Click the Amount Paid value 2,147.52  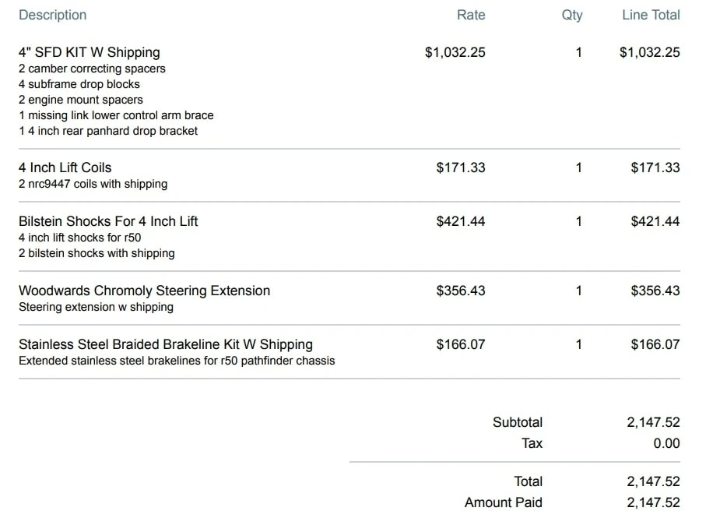click(x=652, y=502)
